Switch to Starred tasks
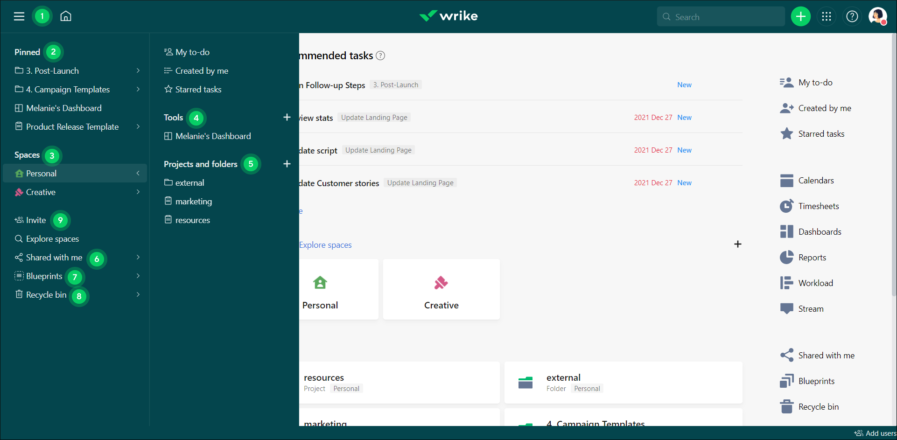The image size is (897, 440). [x=198, y=89]
